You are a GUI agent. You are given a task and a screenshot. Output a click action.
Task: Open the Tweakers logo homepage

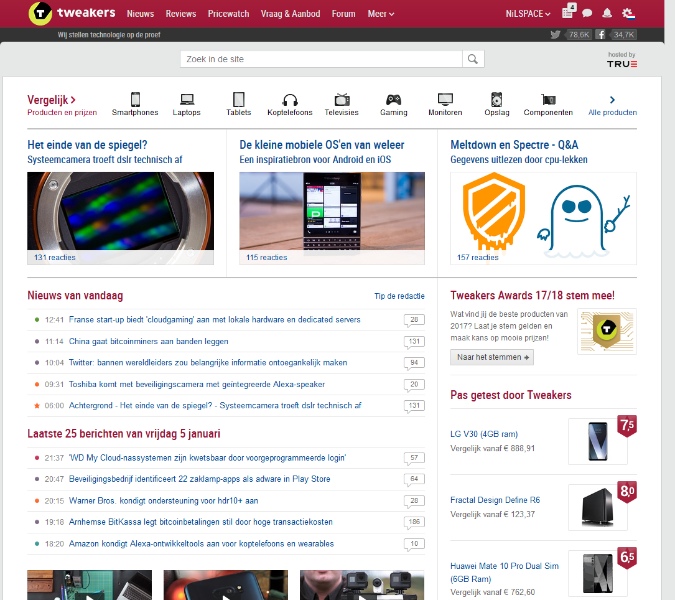coord(72,13)
